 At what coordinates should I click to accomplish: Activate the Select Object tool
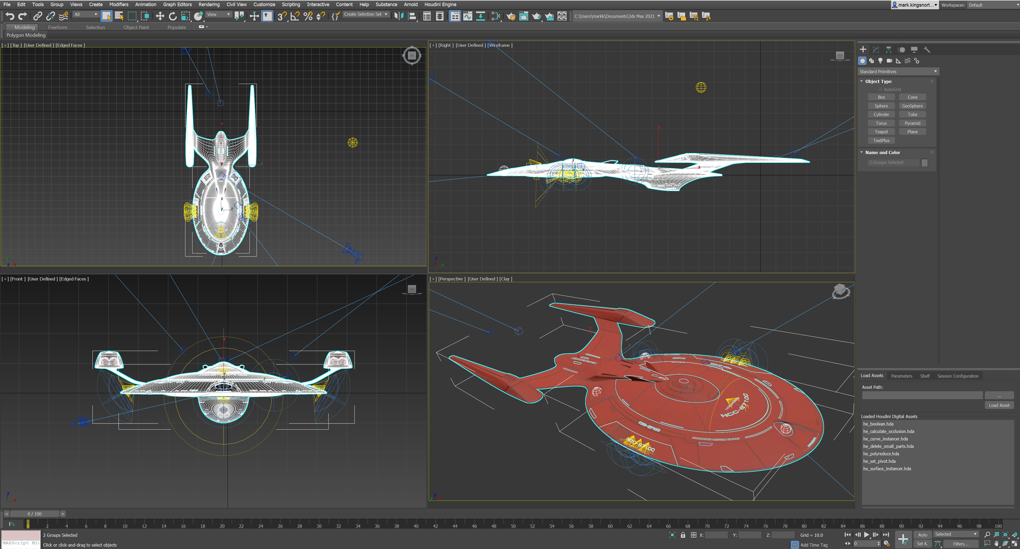coord(106,16)
